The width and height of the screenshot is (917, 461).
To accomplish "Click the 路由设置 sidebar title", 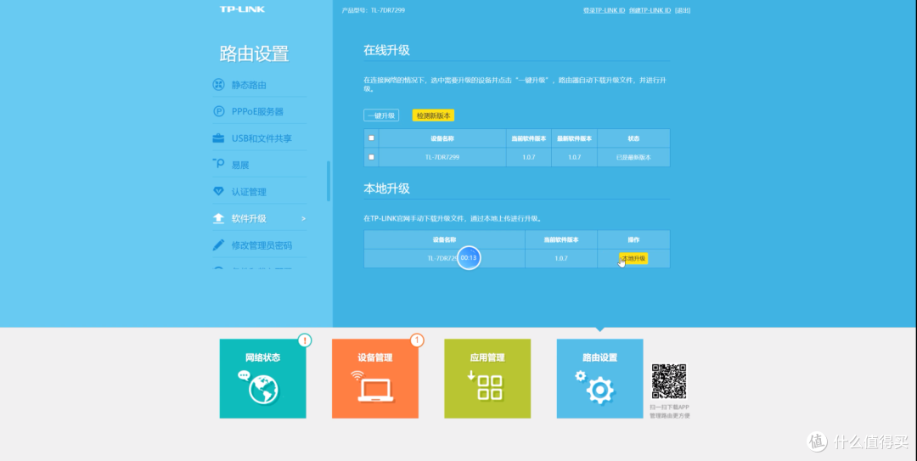I will coord(254,53).
